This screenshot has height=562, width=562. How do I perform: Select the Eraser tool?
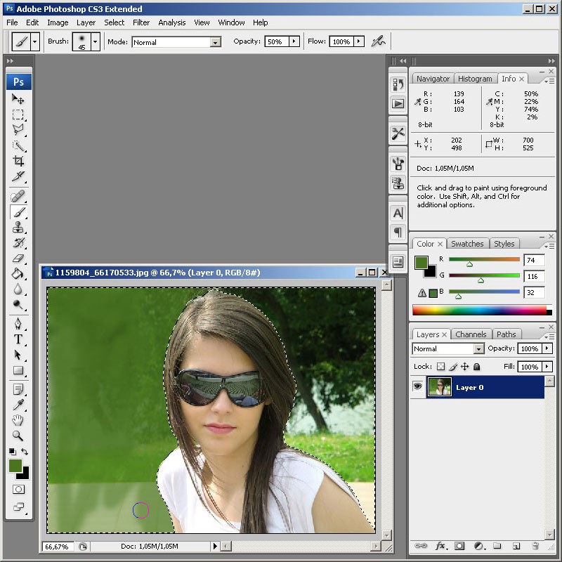coord(18,259)
